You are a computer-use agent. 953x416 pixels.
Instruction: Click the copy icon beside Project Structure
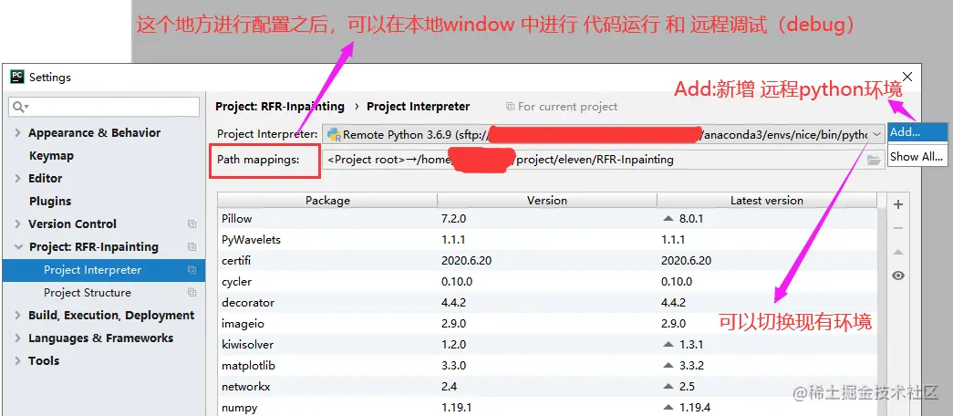192,293
